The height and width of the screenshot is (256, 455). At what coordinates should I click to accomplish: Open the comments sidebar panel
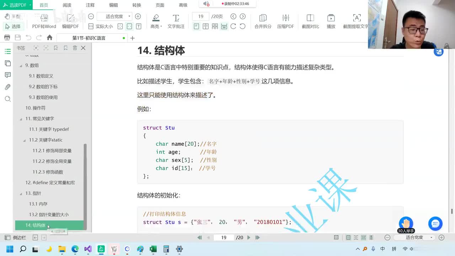coord(7,75)
